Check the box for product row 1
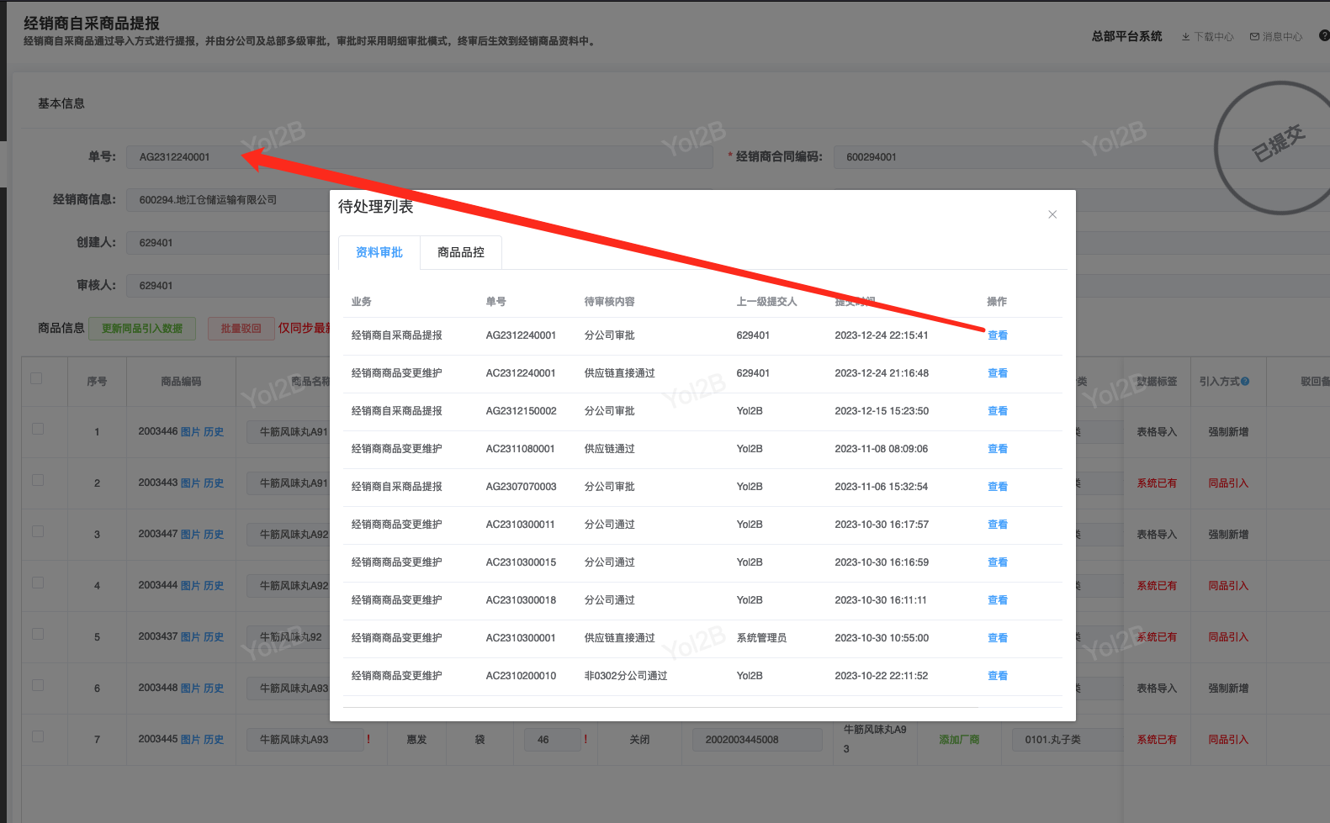Viewport: 1330px width, 823px height. 38,429
